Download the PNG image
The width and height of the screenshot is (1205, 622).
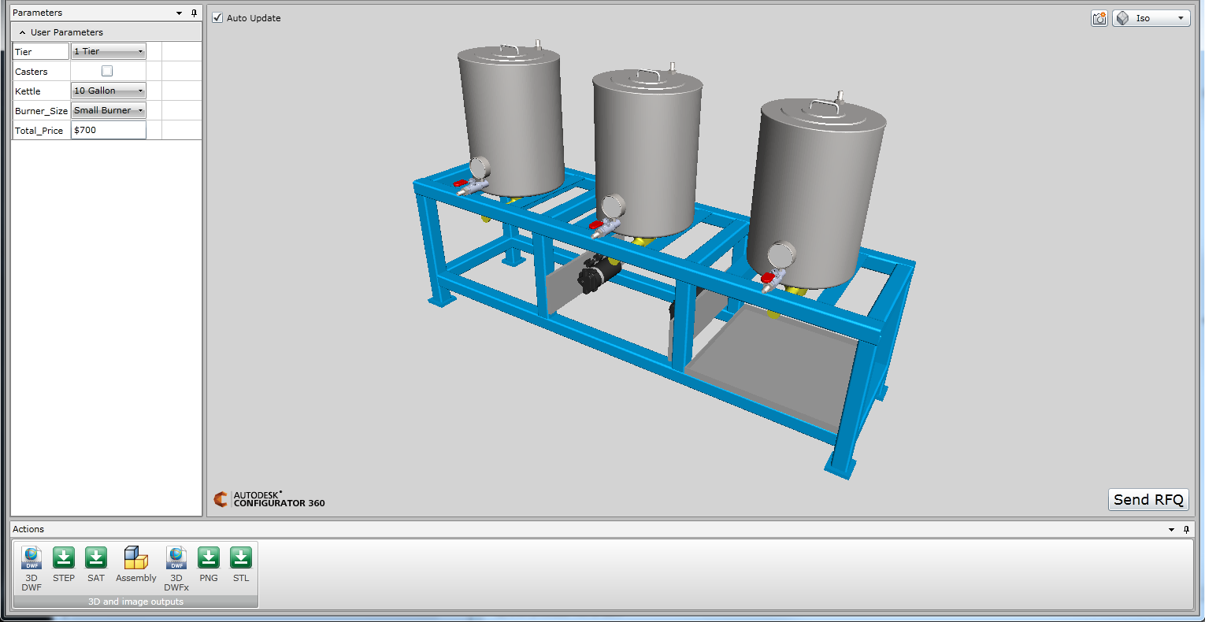209,565
